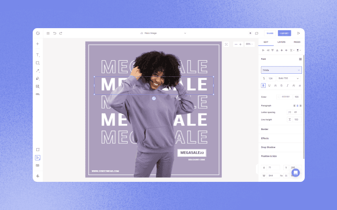Center selection vertically

(286, 50)
